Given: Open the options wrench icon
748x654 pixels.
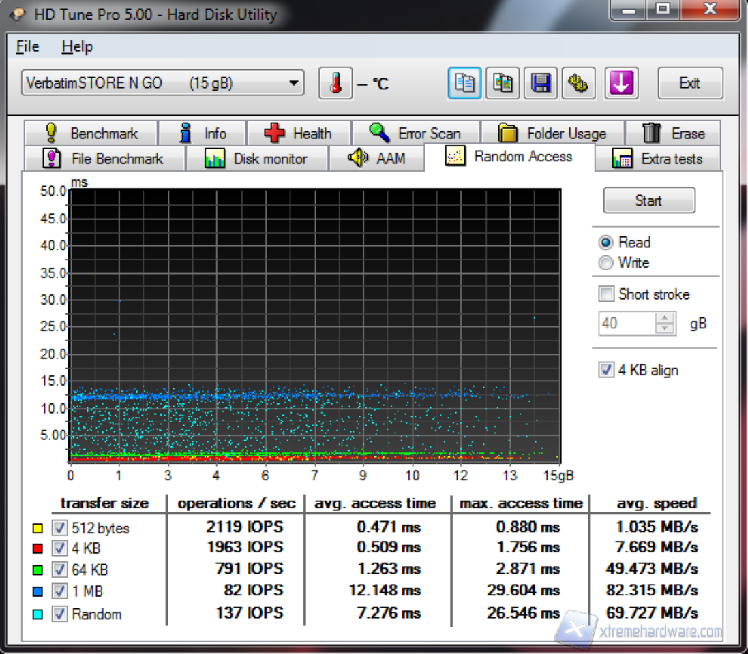Looking at the screenshot, I should [578, 84].
